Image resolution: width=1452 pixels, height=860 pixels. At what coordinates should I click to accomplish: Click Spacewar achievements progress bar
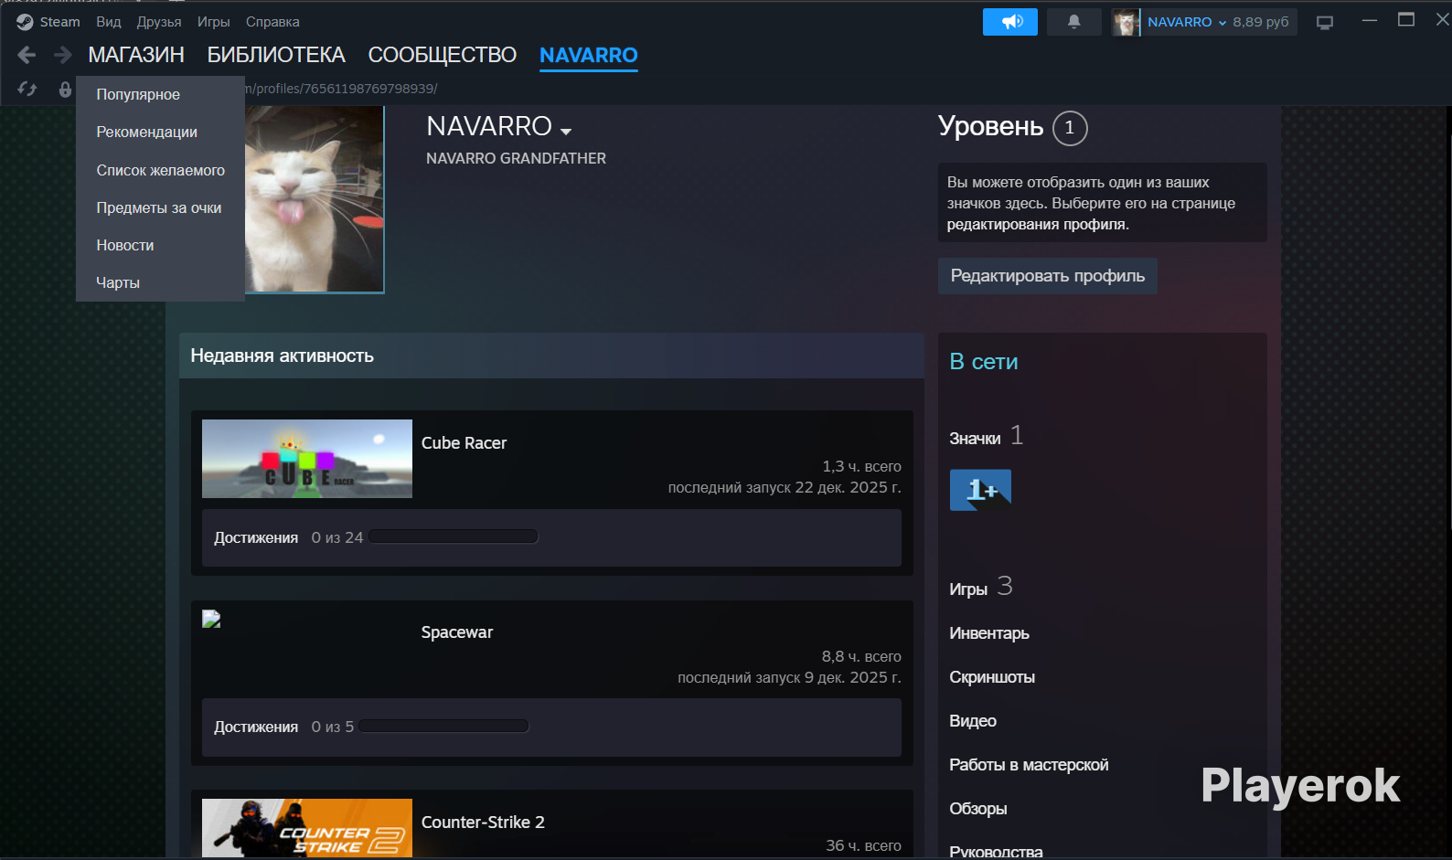[x=443, y=726]
